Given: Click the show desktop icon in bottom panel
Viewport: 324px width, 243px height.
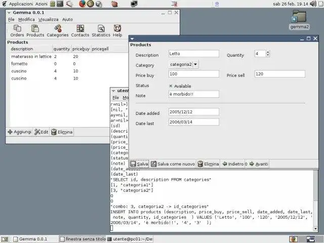Looking at the screenshot, I should coord(5,239).
